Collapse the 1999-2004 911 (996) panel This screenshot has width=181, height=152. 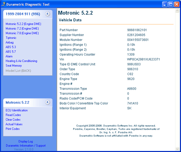47,14
